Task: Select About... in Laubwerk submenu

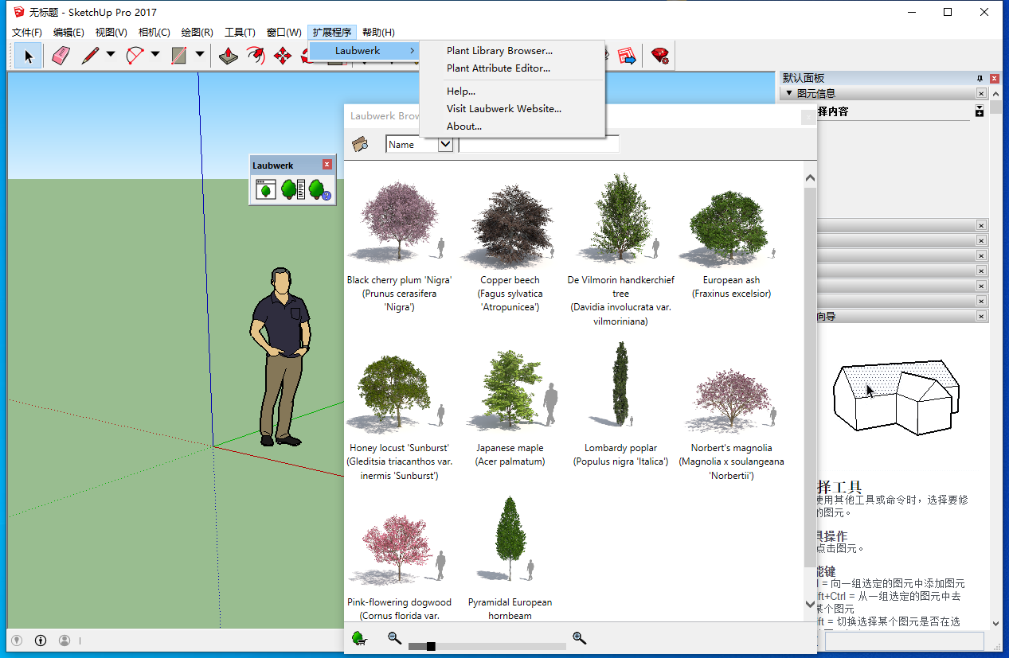Action: [464, 127]
